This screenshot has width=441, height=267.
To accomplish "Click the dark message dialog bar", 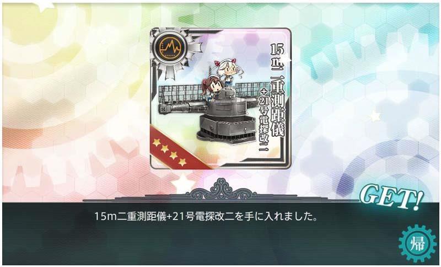I will point(220,233).
